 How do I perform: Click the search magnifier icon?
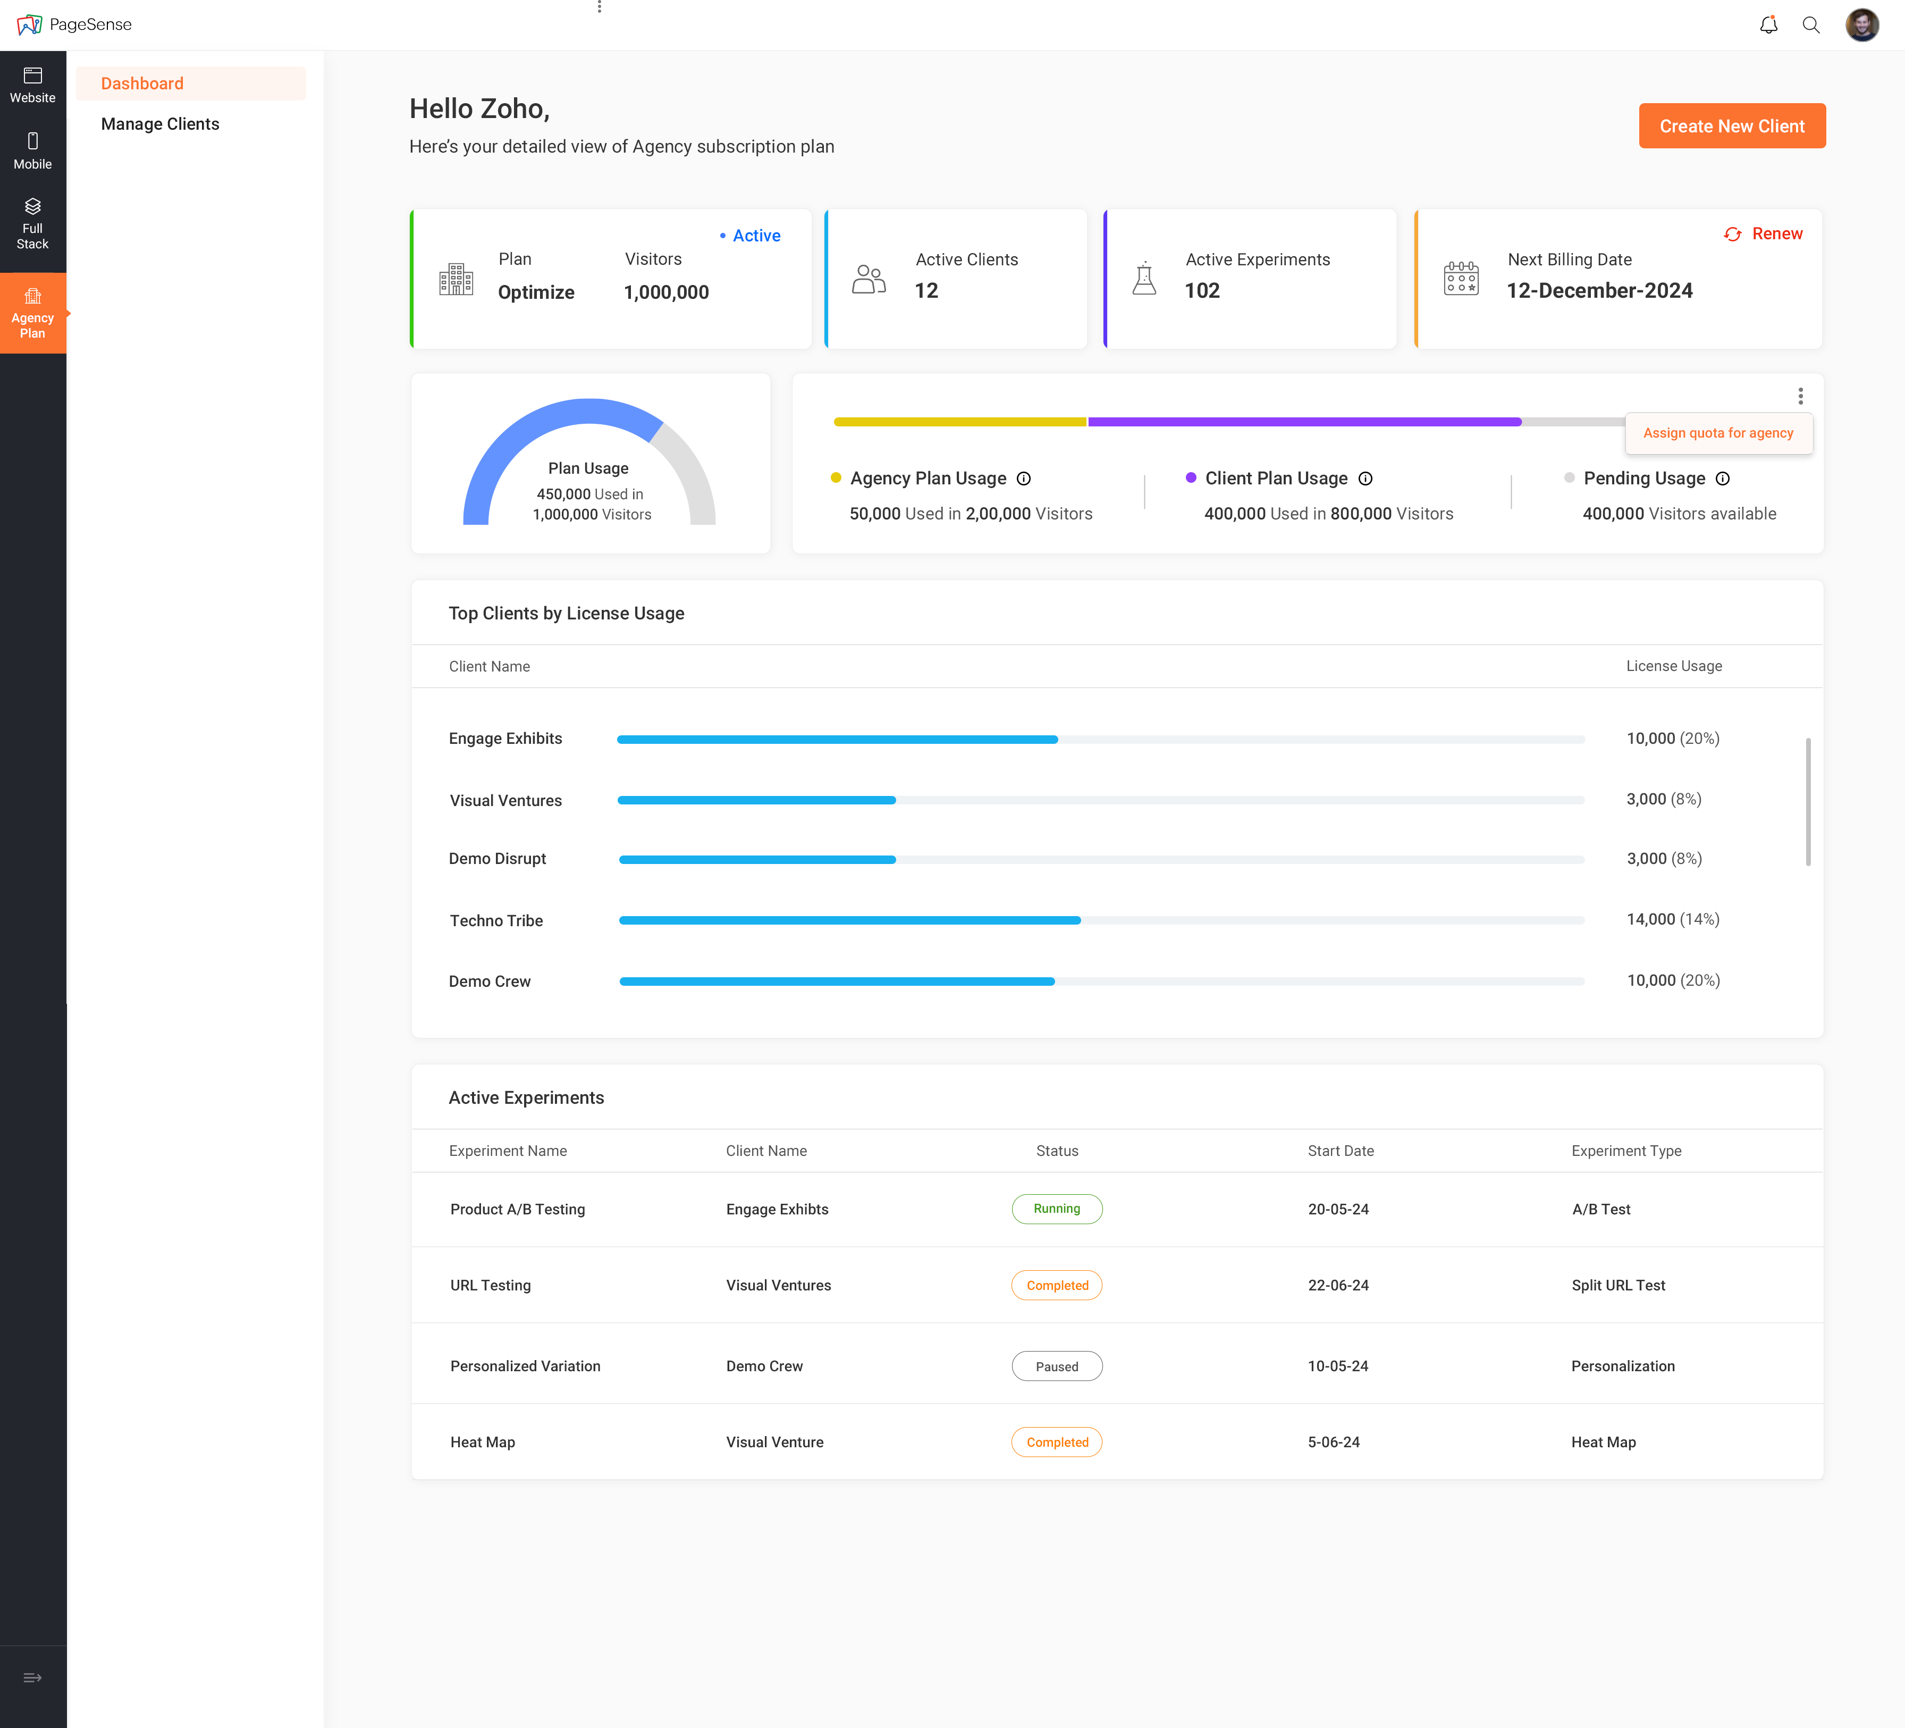(x=1810, y=26)
